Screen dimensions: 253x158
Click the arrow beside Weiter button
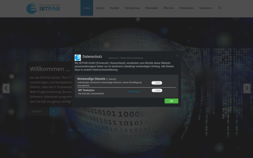(x=54, y=111)
